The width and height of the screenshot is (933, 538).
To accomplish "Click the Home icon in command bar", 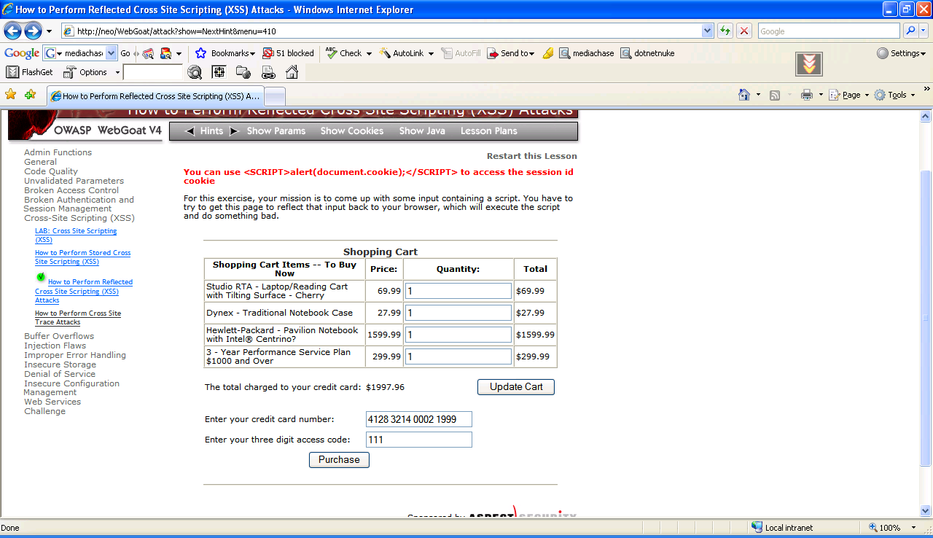I will point(743,95).
